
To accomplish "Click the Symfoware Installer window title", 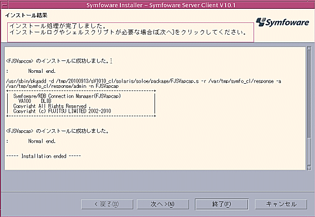I will [161, 5].
